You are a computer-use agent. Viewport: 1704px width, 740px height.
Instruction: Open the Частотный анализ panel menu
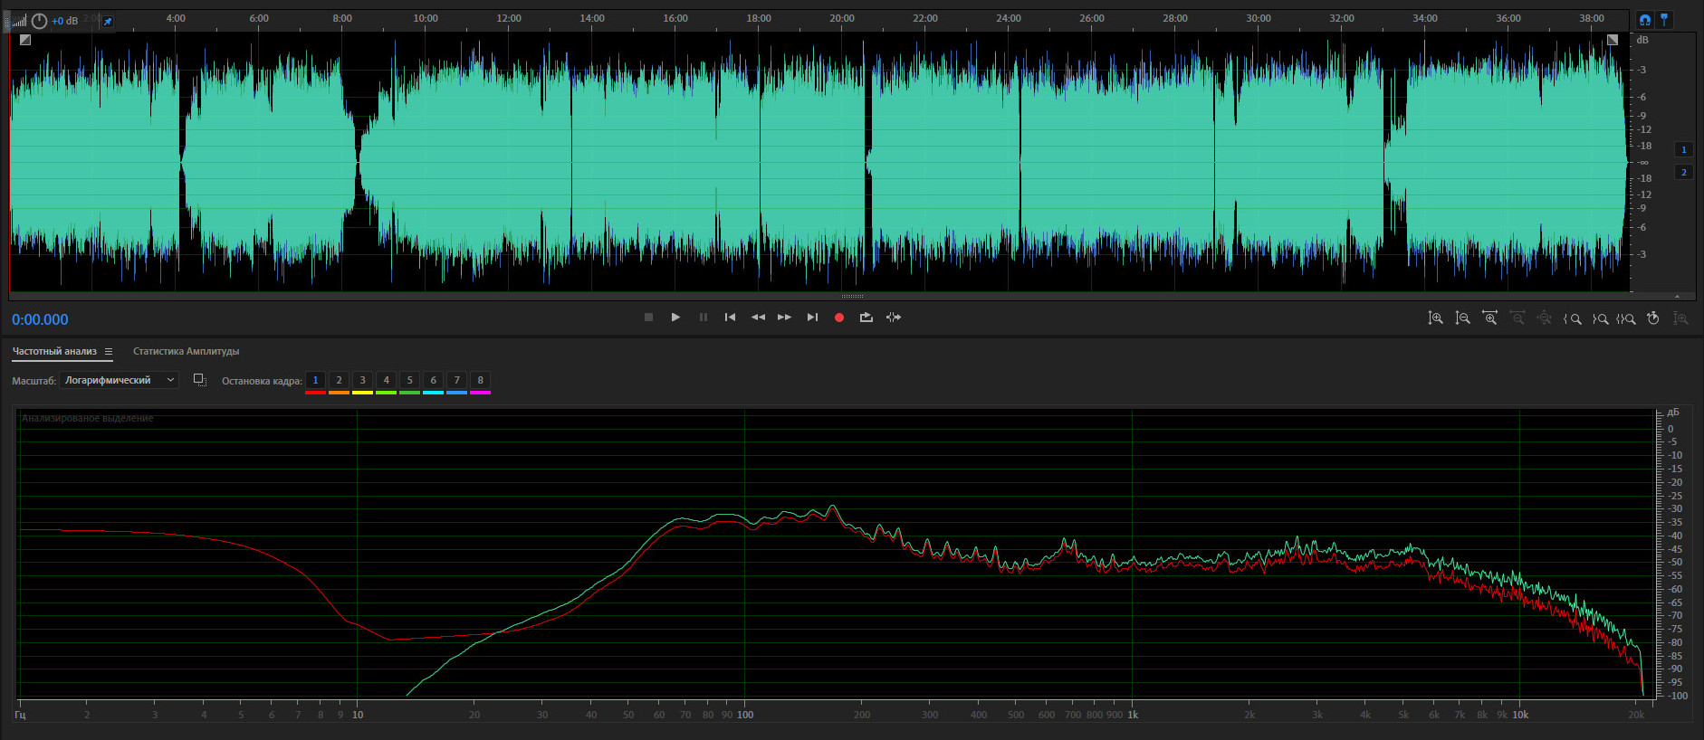point(109,352)
